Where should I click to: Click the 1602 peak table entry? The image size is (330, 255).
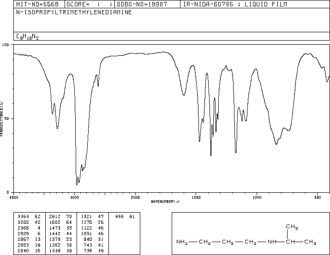[60, 222]
